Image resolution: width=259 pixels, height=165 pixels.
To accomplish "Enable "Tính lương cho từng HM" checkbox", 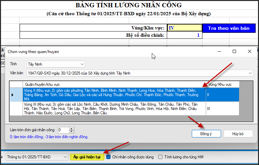I will click(x=160, y=157).
